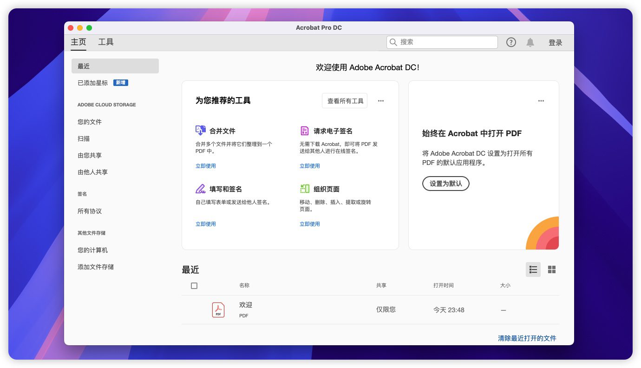Click the magnifier icon in search box
Viewport: 641px width, 368px height.
[x=393, y=42]
